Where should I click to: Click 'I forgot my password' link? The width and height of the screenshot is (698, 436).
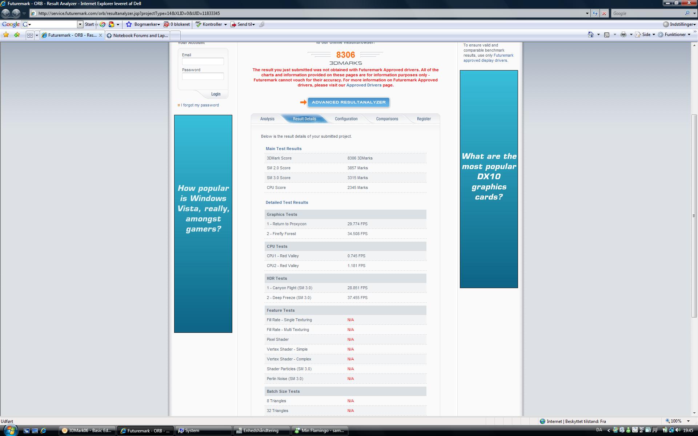pos(200,105)
